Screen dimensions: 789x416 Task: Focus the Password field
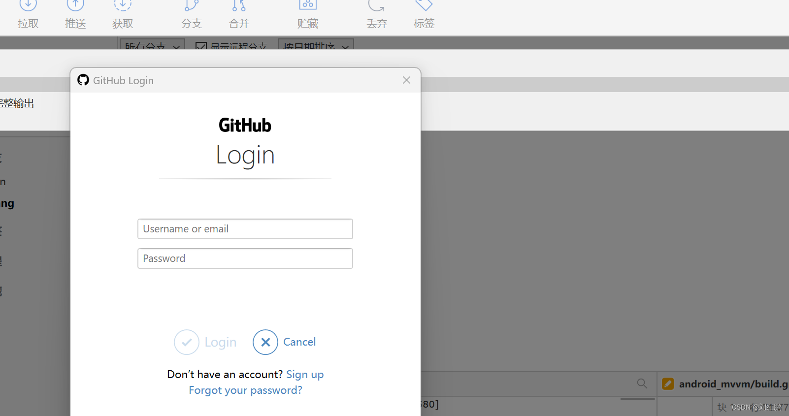click(245, 258)
